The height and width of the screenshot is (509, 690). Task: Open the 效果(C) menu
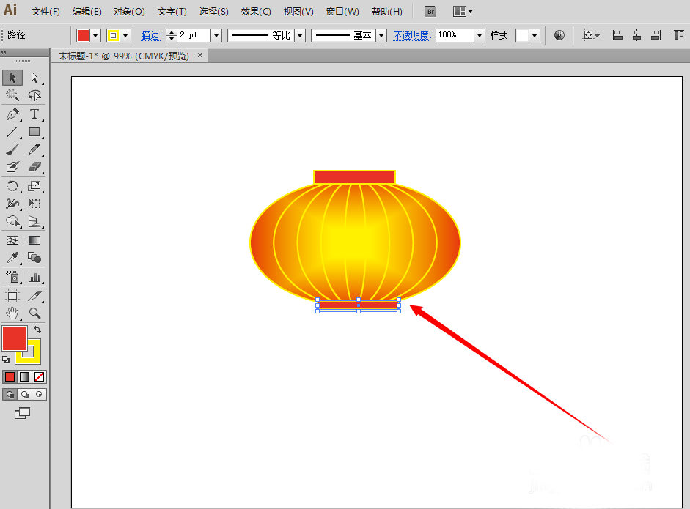tap(256, 12)
